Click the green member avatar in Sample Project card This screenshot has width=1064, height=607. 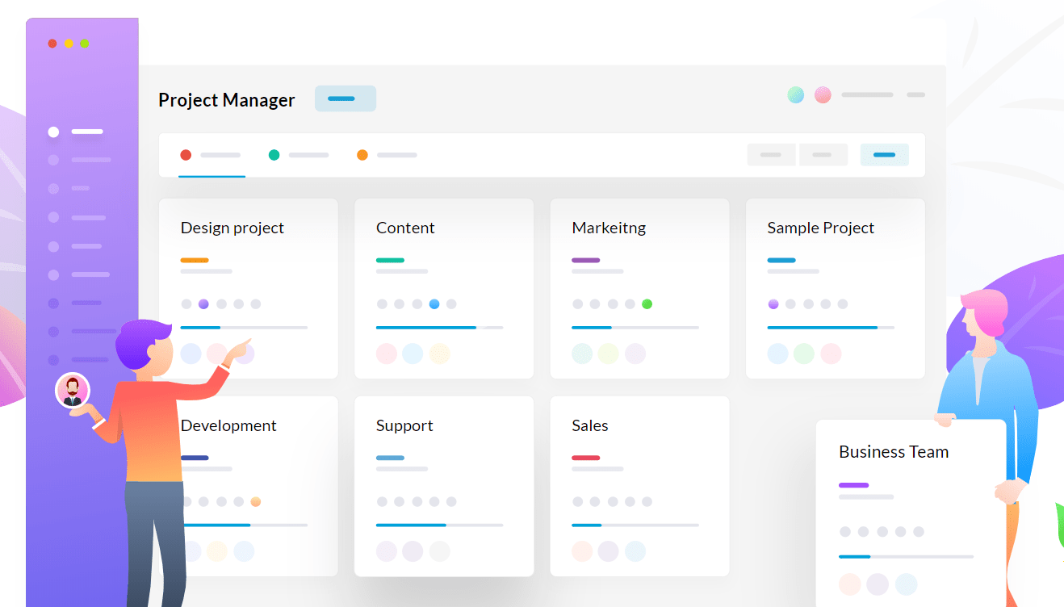click(x=804, y=354)
